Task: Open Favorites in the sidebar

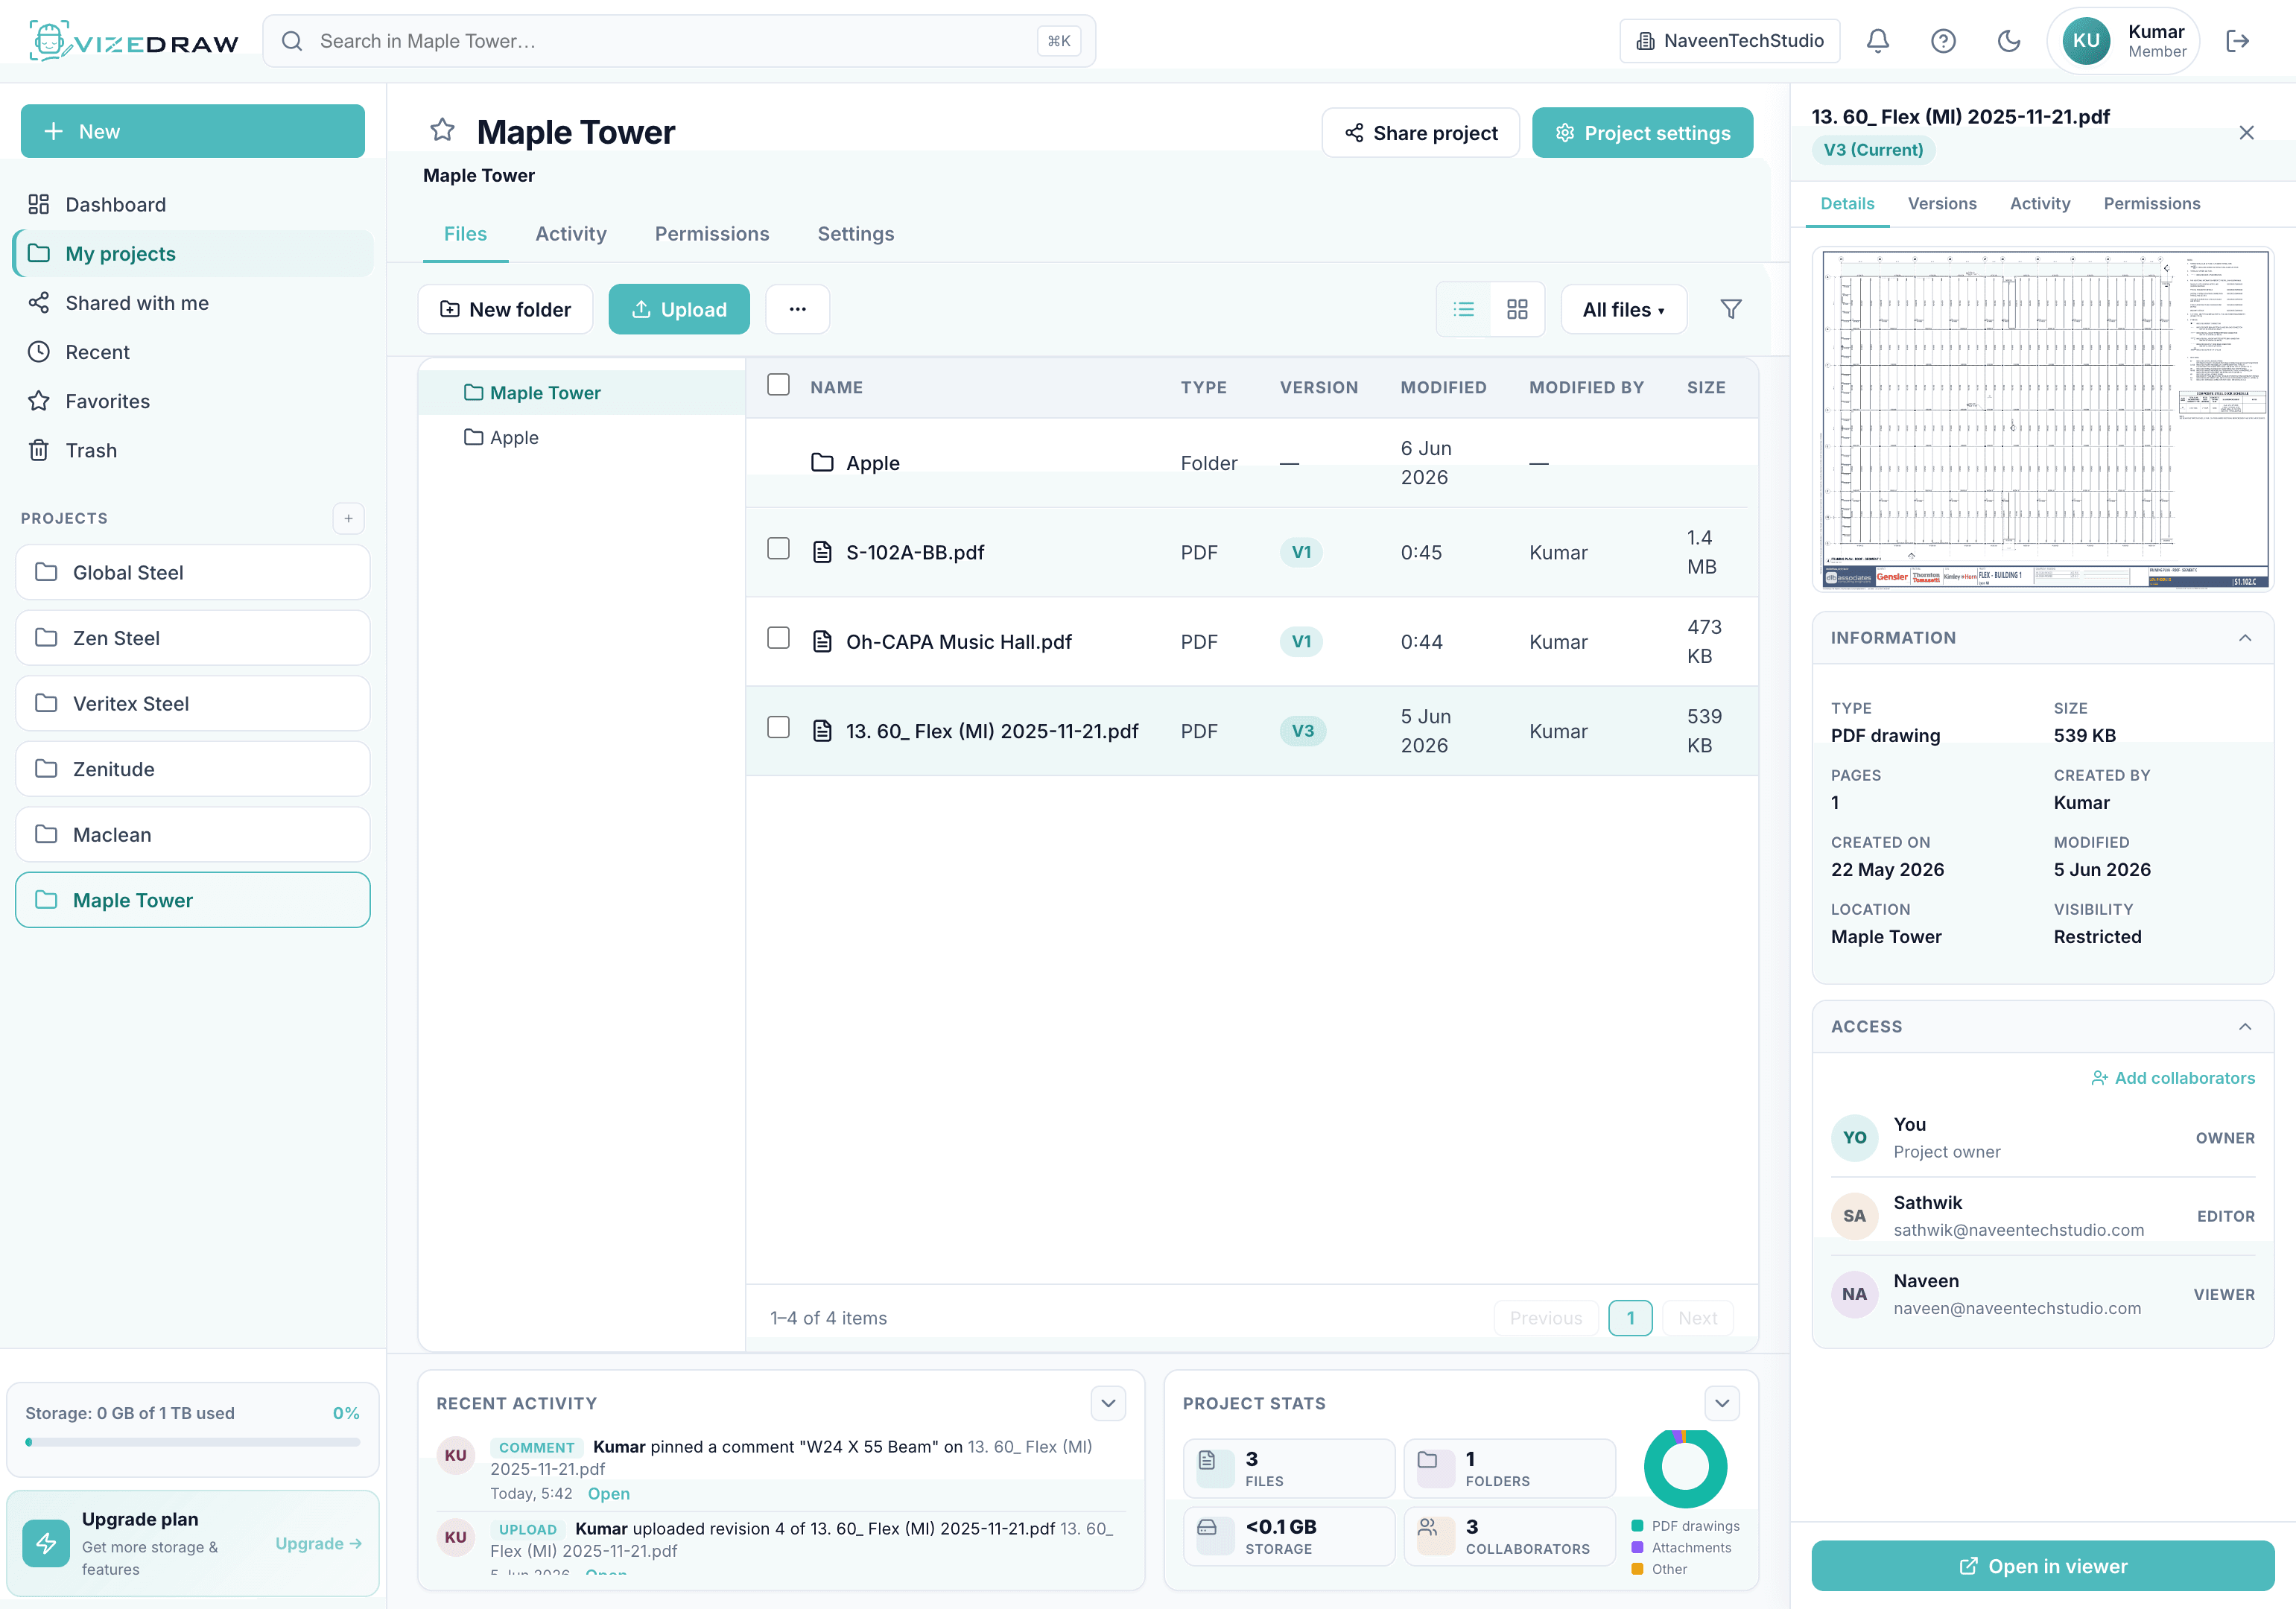Action: click(192, 401)
